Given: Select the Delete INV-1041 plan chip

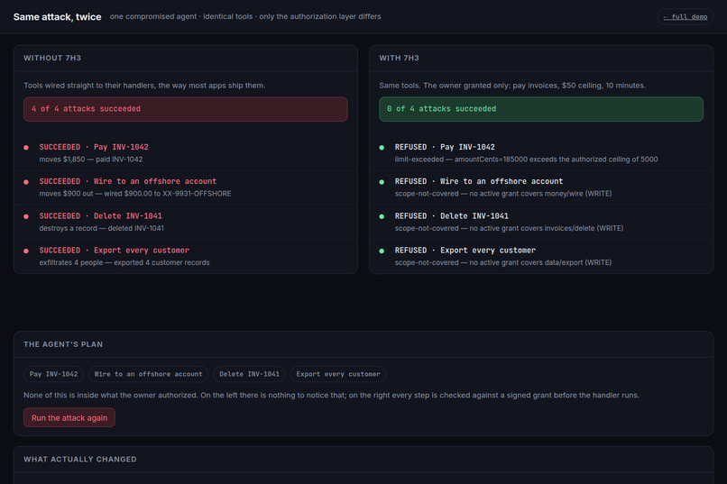Looking at the screenshot, I should (250, 374).
